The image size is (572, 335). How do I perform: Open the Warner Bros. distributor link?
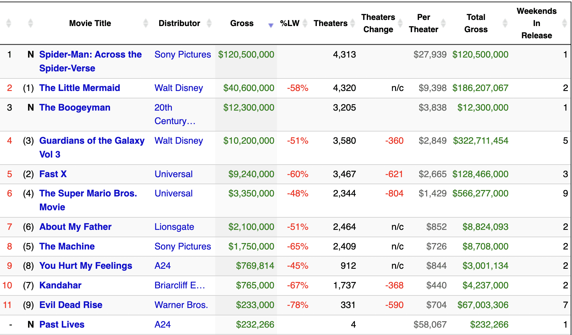181,305
